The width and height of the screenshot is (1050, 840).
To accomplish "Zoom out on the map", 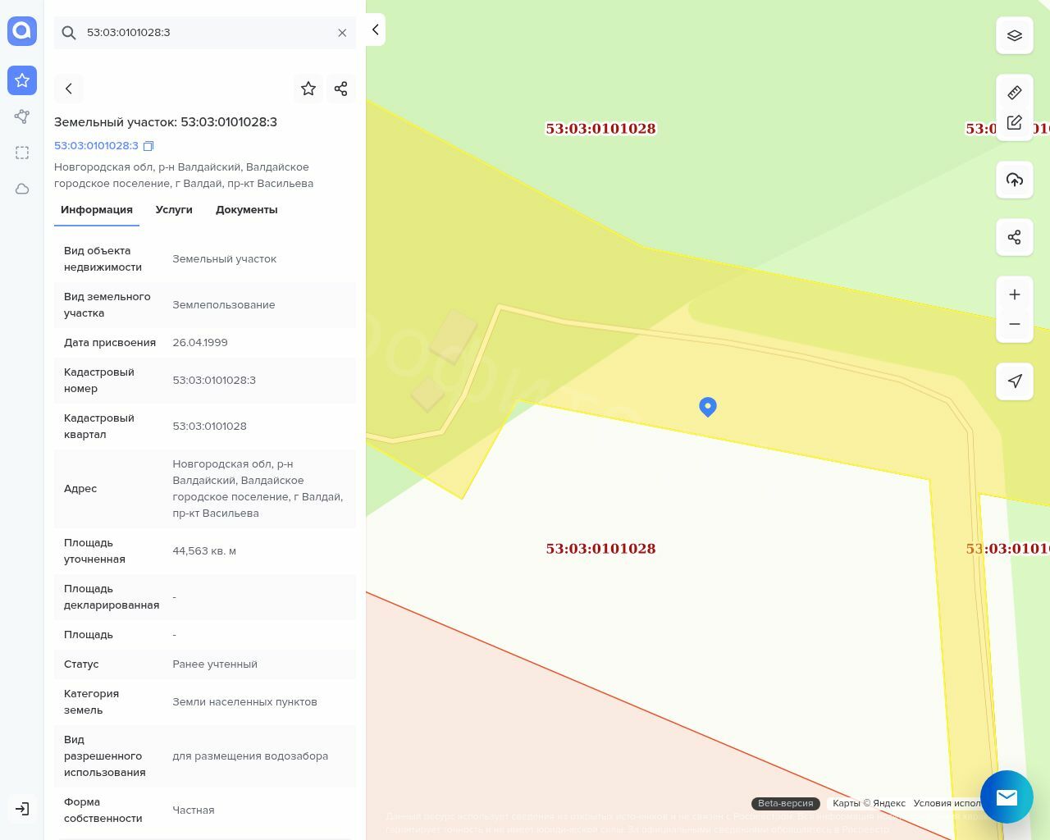I will tap(1015, 325).
